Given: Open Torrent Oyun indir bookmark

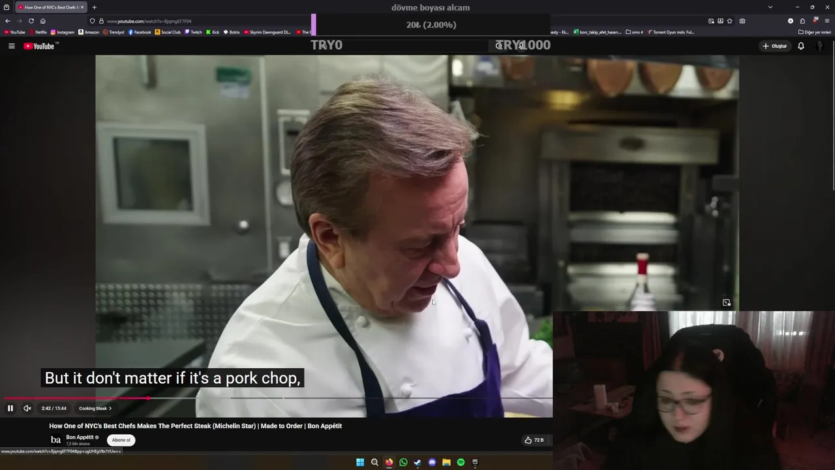Looking at the screenshot, I should (671, 32).
